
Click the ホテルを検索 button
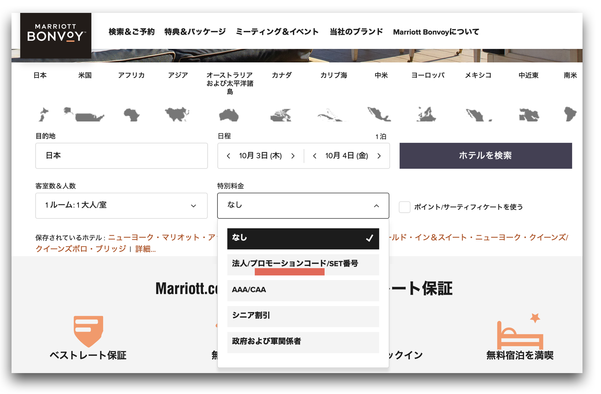485,156
